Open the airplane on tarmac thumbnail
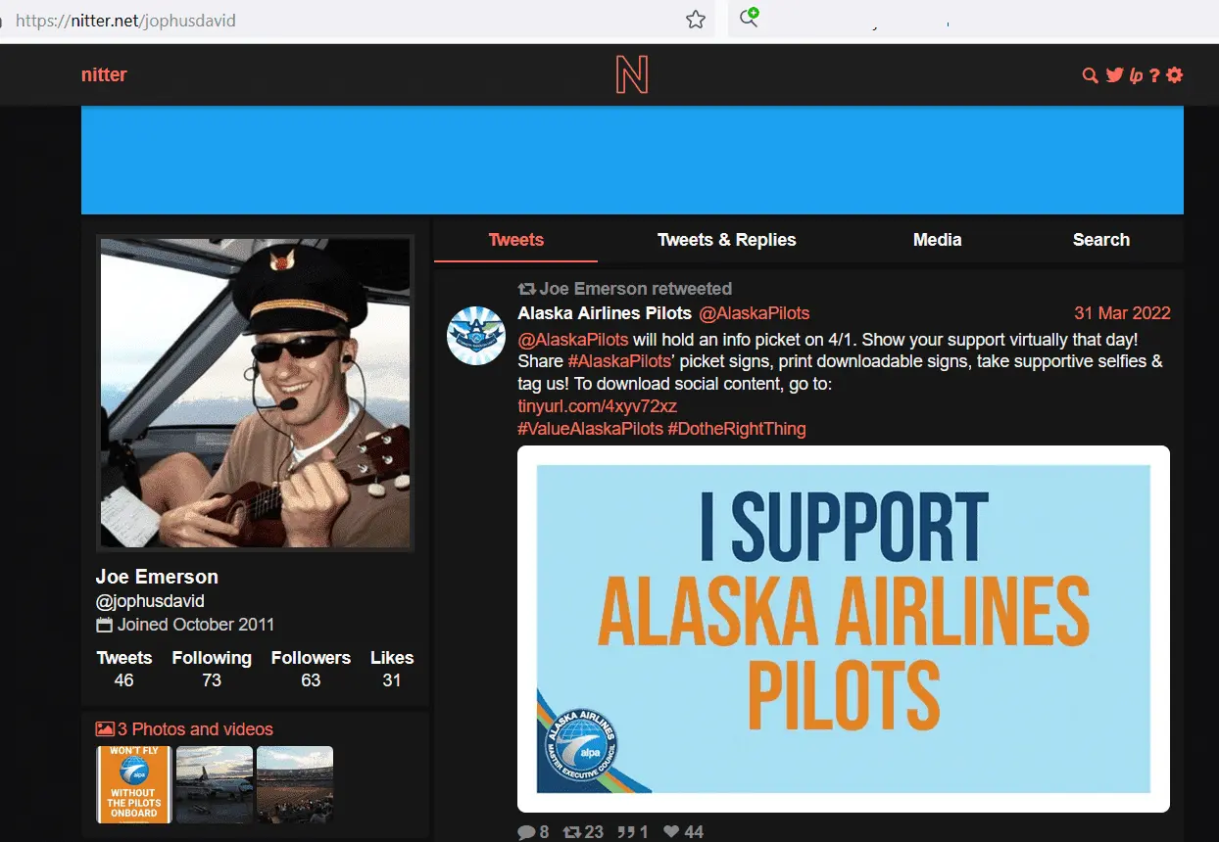Viewport: 1219px width, 842px height. (x=215, y=784)
